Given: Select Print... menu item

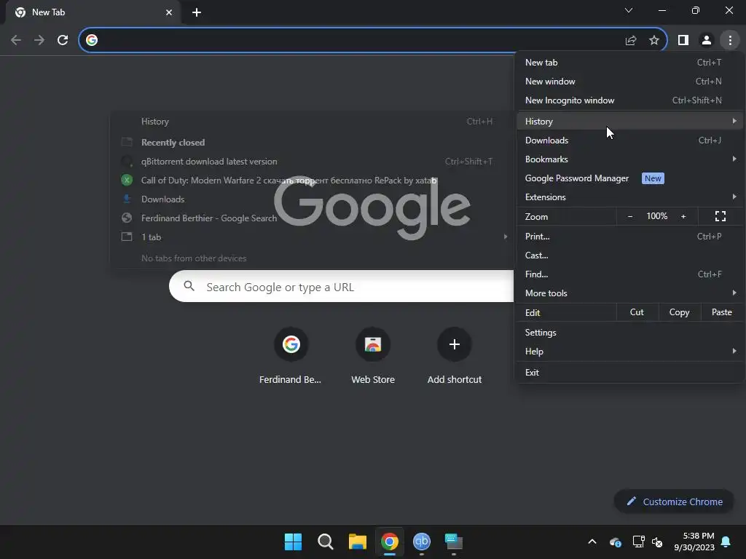Looking at the screenshot, I should tap(629, 237).
